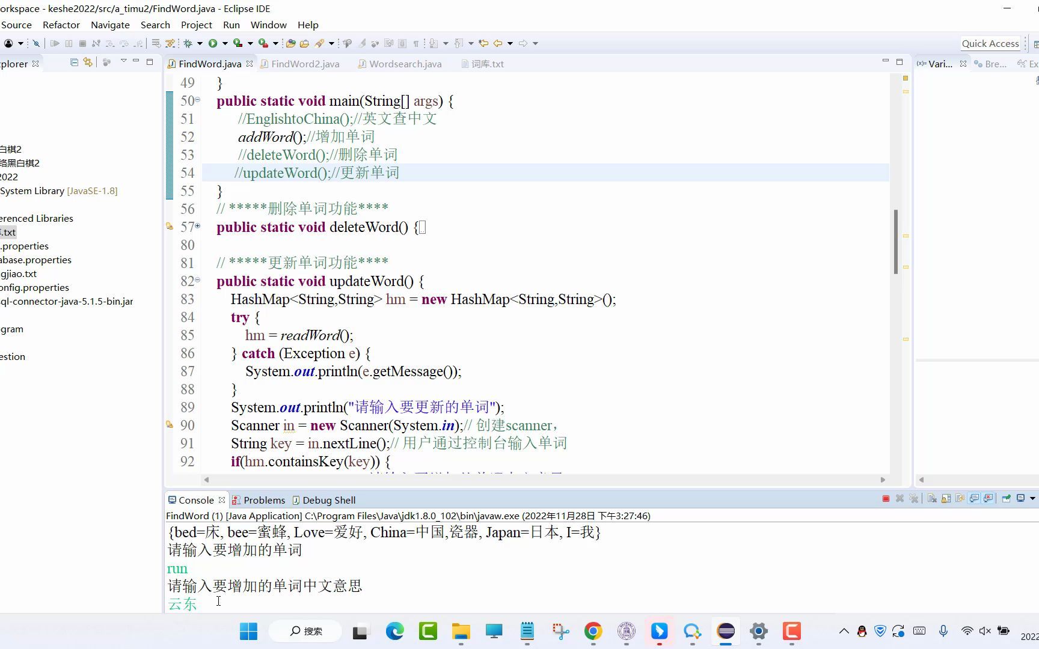1039x649 pixels.
Task: Open the Coverage dropdown arrow
Action: [250, 43]
